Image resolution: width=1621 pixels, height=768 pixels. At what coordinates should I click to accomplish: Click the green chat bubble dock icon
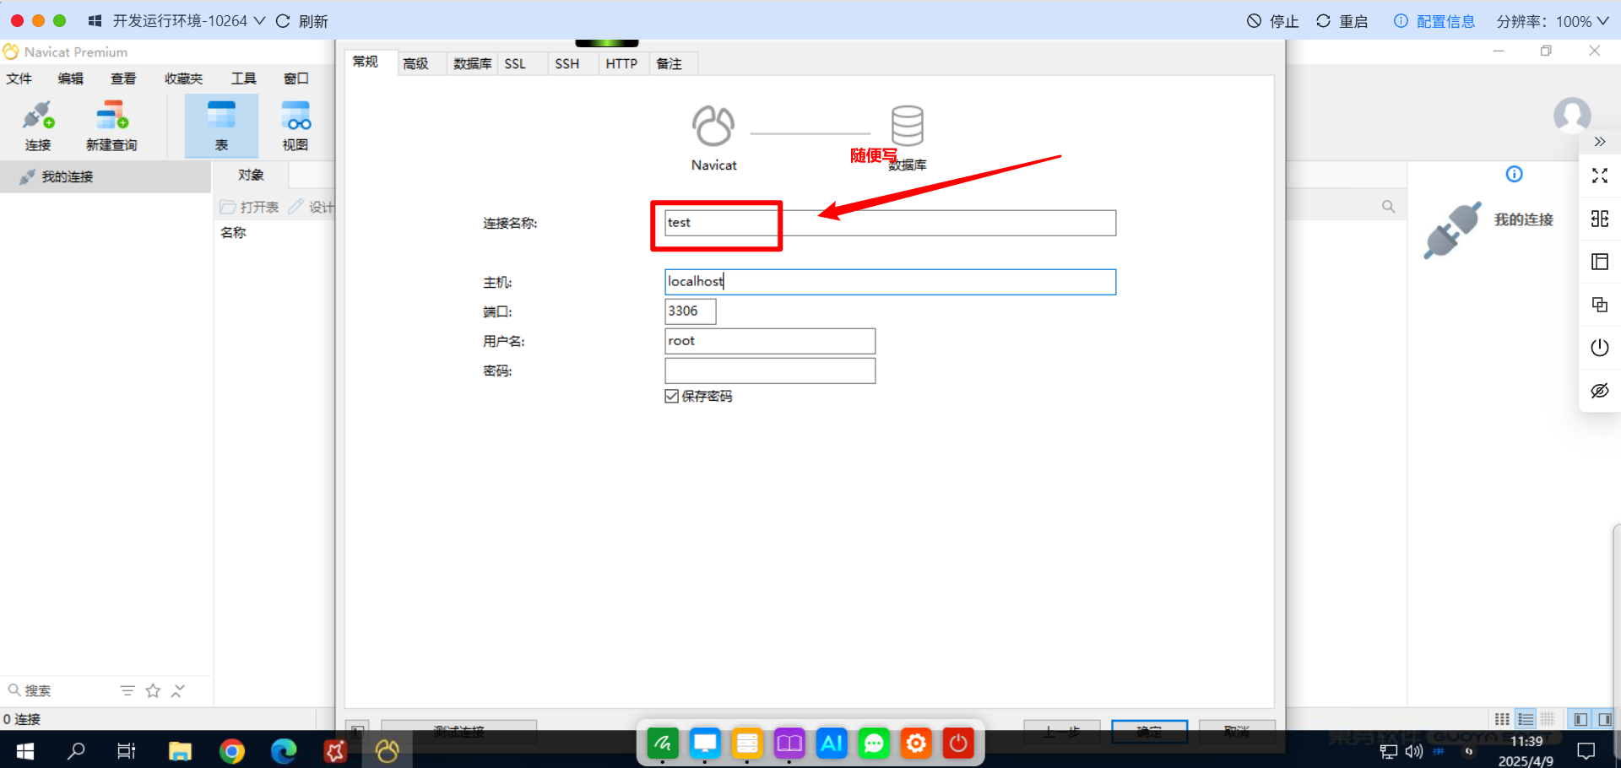[x=874, y=743]
